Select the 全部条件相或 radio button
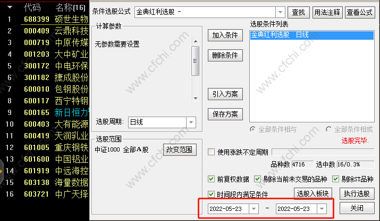Screen dimensions: 380x221 click(328, 129)
